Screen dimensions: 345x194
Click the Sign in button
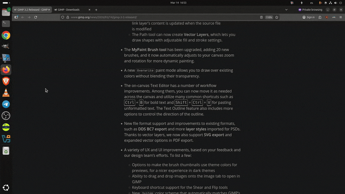pos(308,17)
